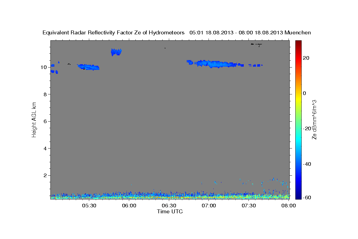Click the '20' colorbar tick value

click(306, 58)
